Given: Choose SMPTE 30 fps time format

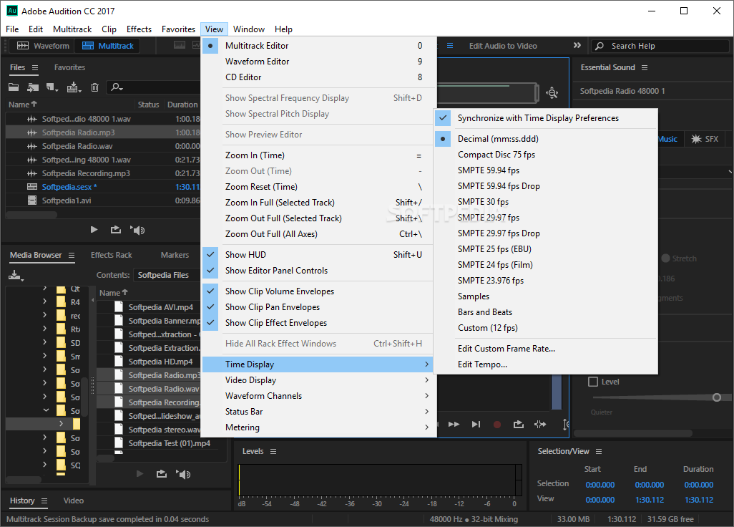Looking at the screenshot, I should pos(545,202).
